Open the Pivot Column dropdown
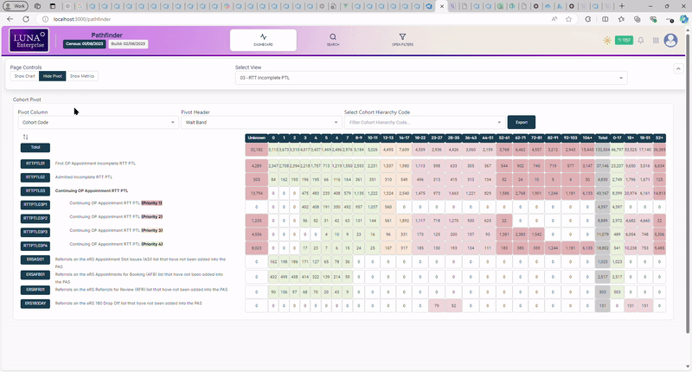Screen dimensions: 692x372 tap(94, 123)
